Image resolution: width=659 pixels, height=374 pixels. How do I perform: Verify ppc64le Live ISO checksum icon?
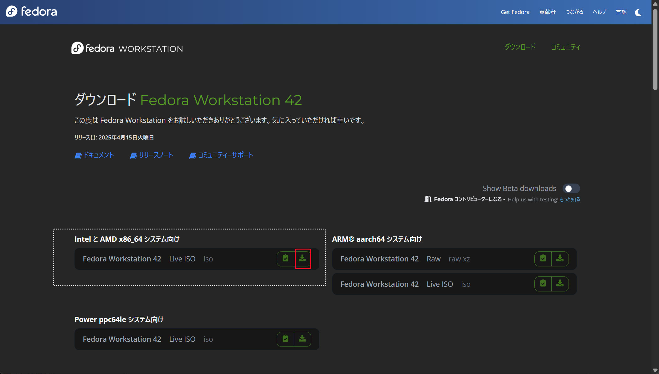tap(285, 339)
